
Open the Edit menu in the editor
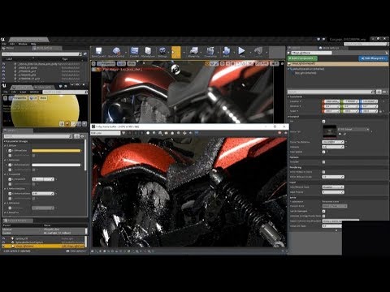pos(12,44)
